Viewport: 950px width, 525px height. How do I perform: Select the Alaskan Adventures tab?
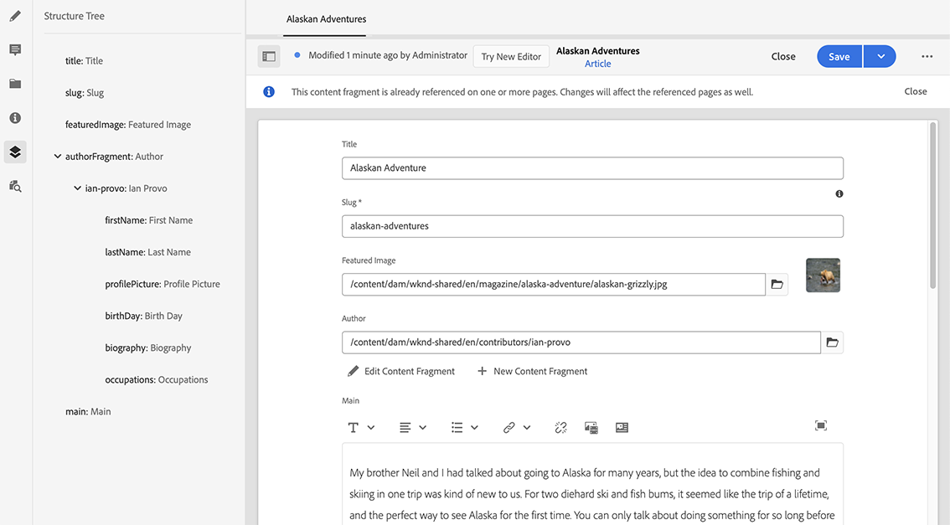[x=326, y=19]
